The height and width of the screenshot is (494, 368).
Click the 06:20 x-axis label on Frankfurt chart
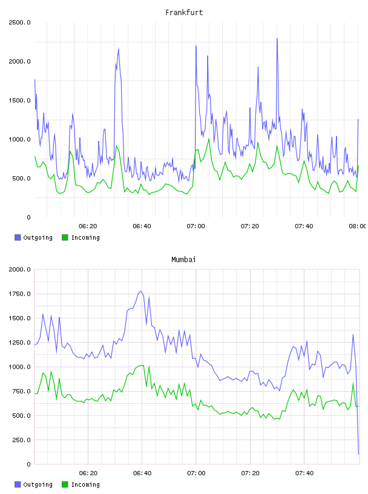coord(88,226)
